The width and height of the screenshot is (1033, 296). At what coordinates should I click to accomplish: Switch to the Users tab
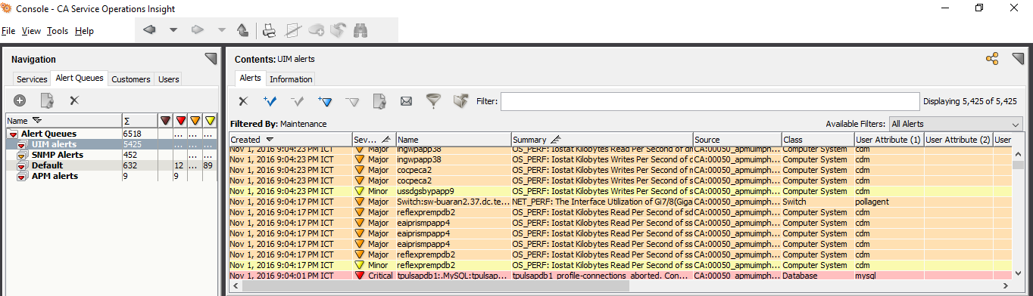(x=169, y=79)
